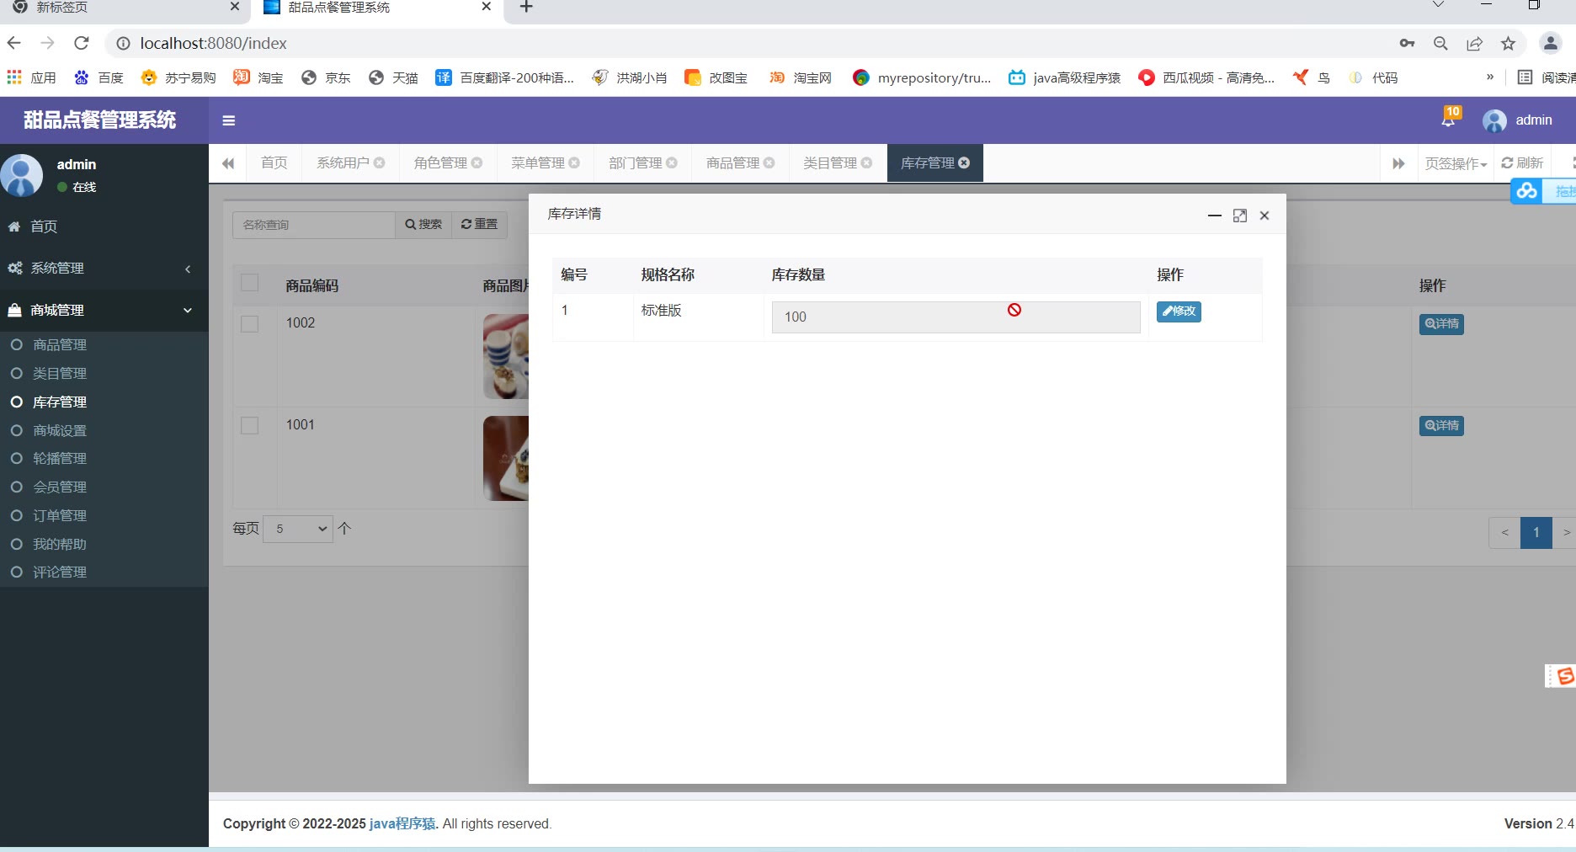
Task: Click 详情 button for product 1001
Action: tap(1441, 426)
